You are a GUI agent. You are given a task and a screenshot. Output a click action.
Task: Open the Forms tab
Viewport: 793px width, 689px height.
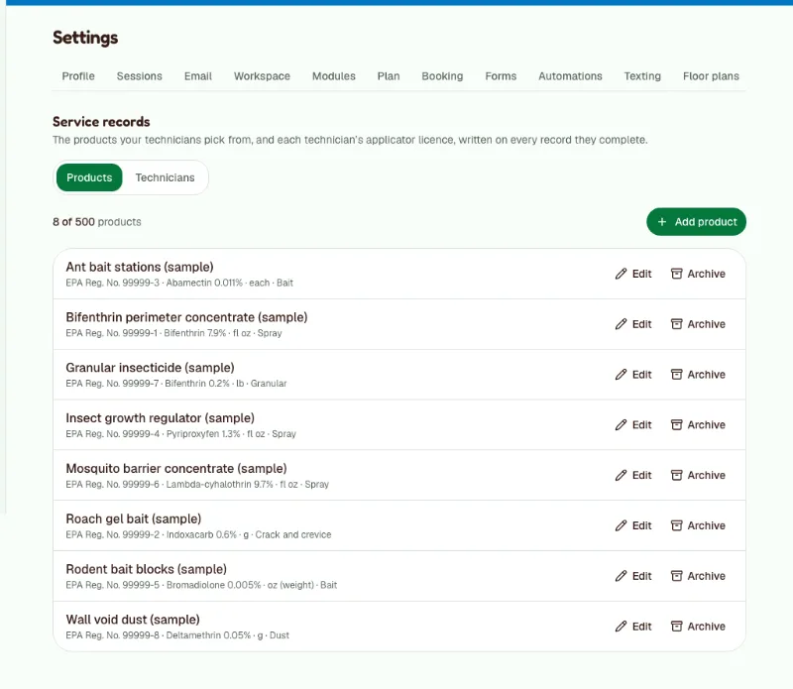coord(501,76)
